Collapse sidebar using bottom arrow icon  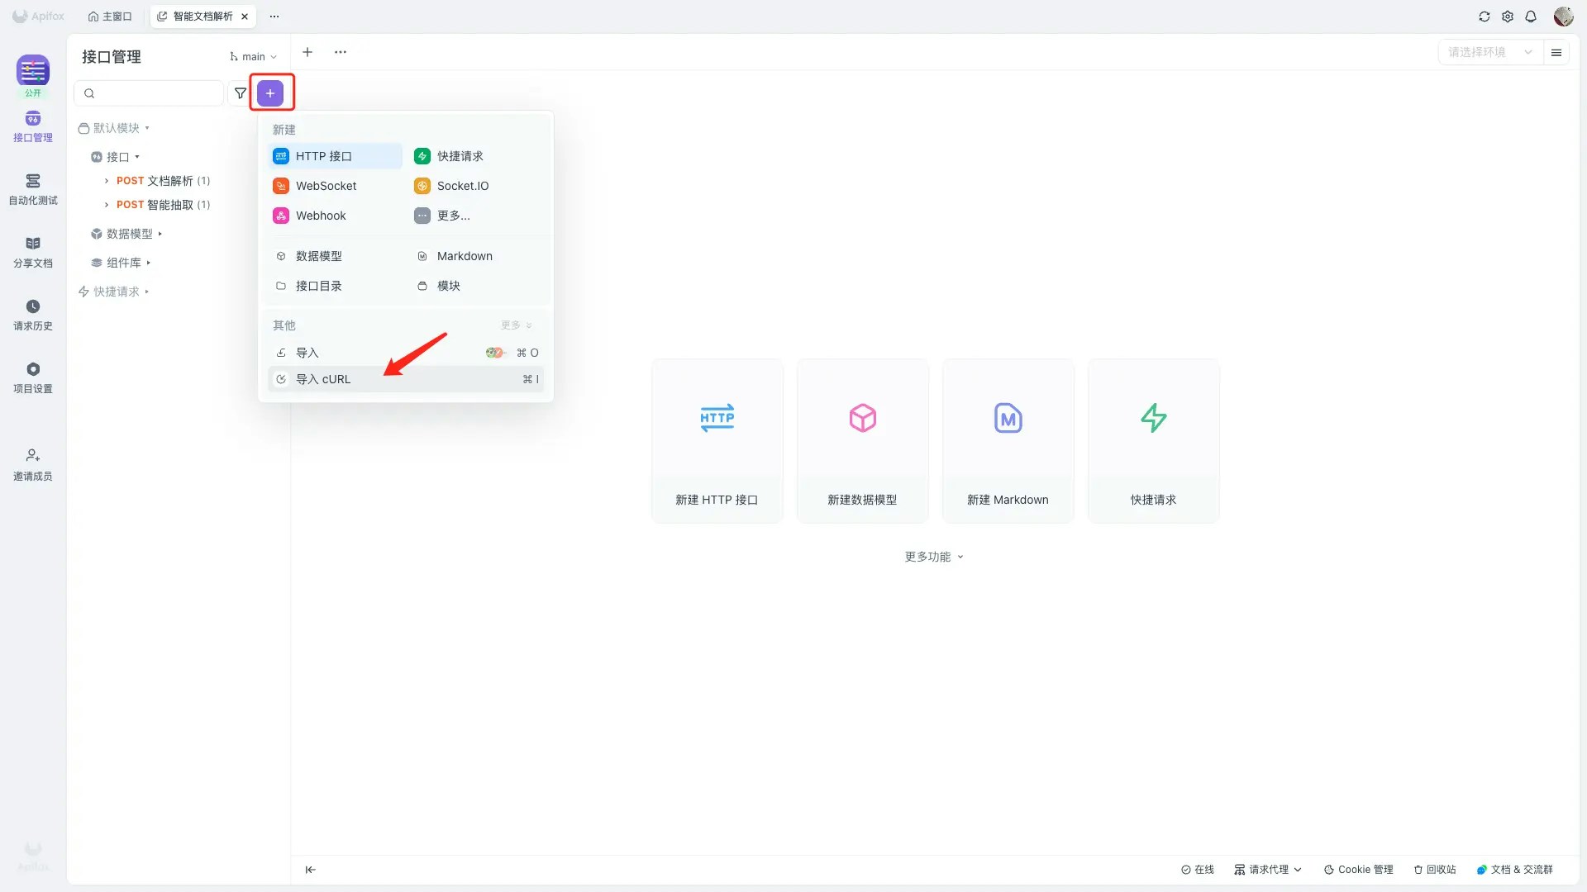tap(311, 870)
